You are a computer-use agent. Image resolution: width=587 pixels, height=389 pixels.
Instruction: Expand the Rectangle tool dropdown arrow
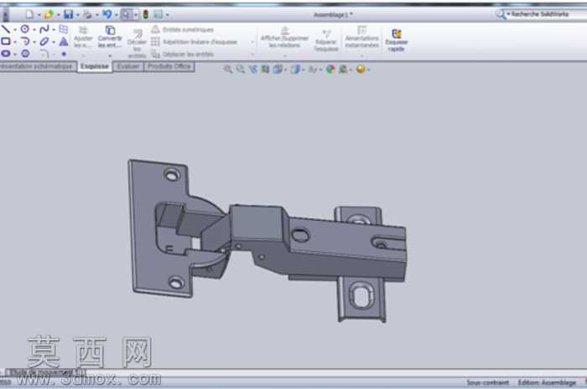tap(15, 42)
